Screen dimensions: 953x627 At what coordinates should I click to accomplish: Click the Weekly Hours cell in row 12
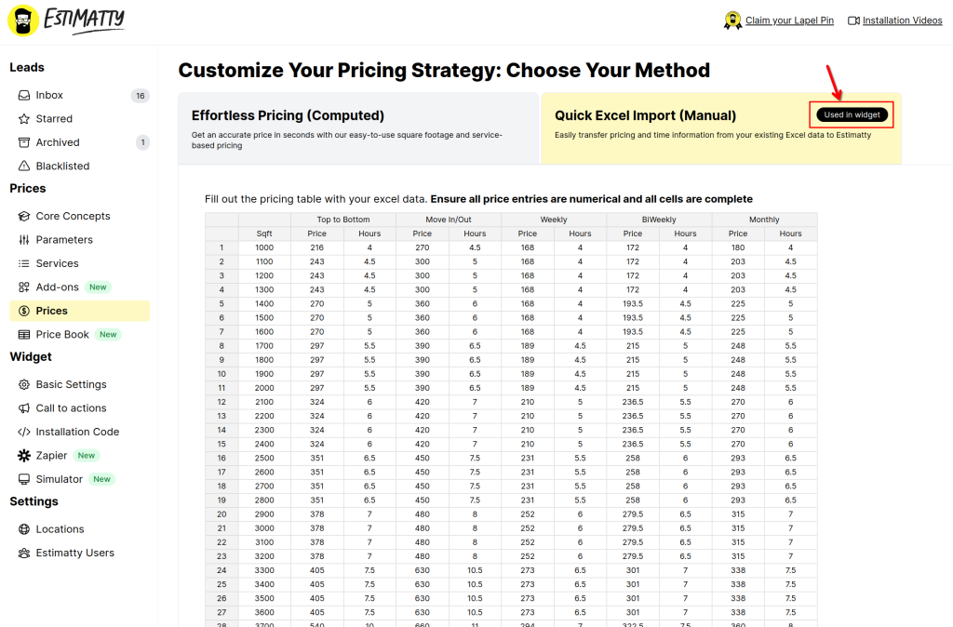[x=580, y=402]
